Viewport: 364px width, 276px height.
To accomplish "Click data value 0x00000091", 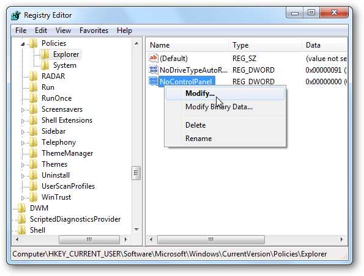I will [324, 70].
